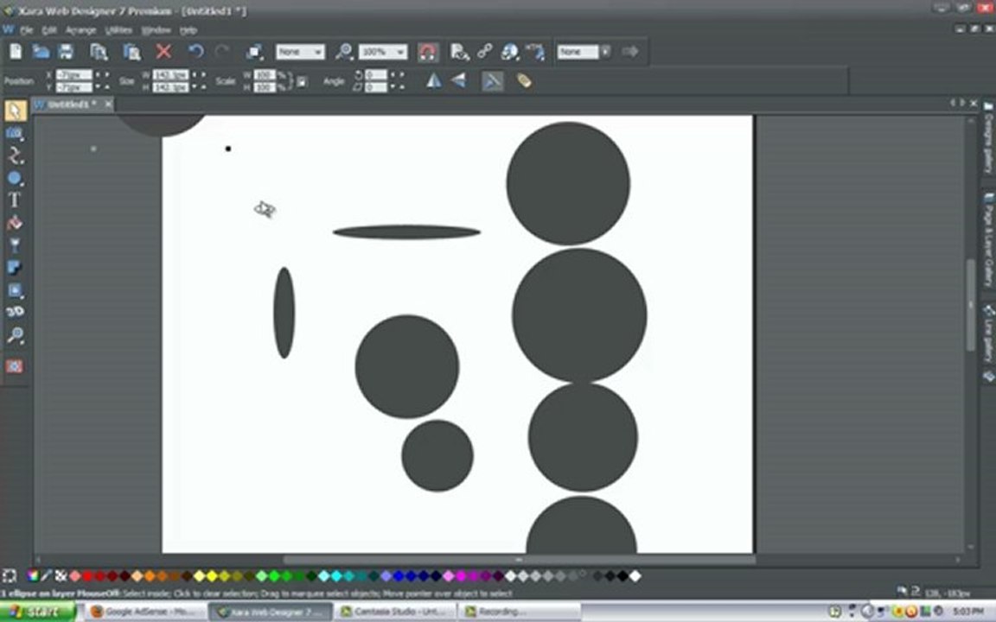Open a file from toolbar
This screenshot has width=996, height=622.
pyautogui.click(x=41, y=52)
